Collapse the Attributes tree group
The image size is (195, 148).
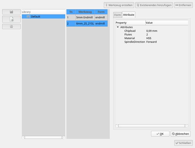(x=118, y=27)
